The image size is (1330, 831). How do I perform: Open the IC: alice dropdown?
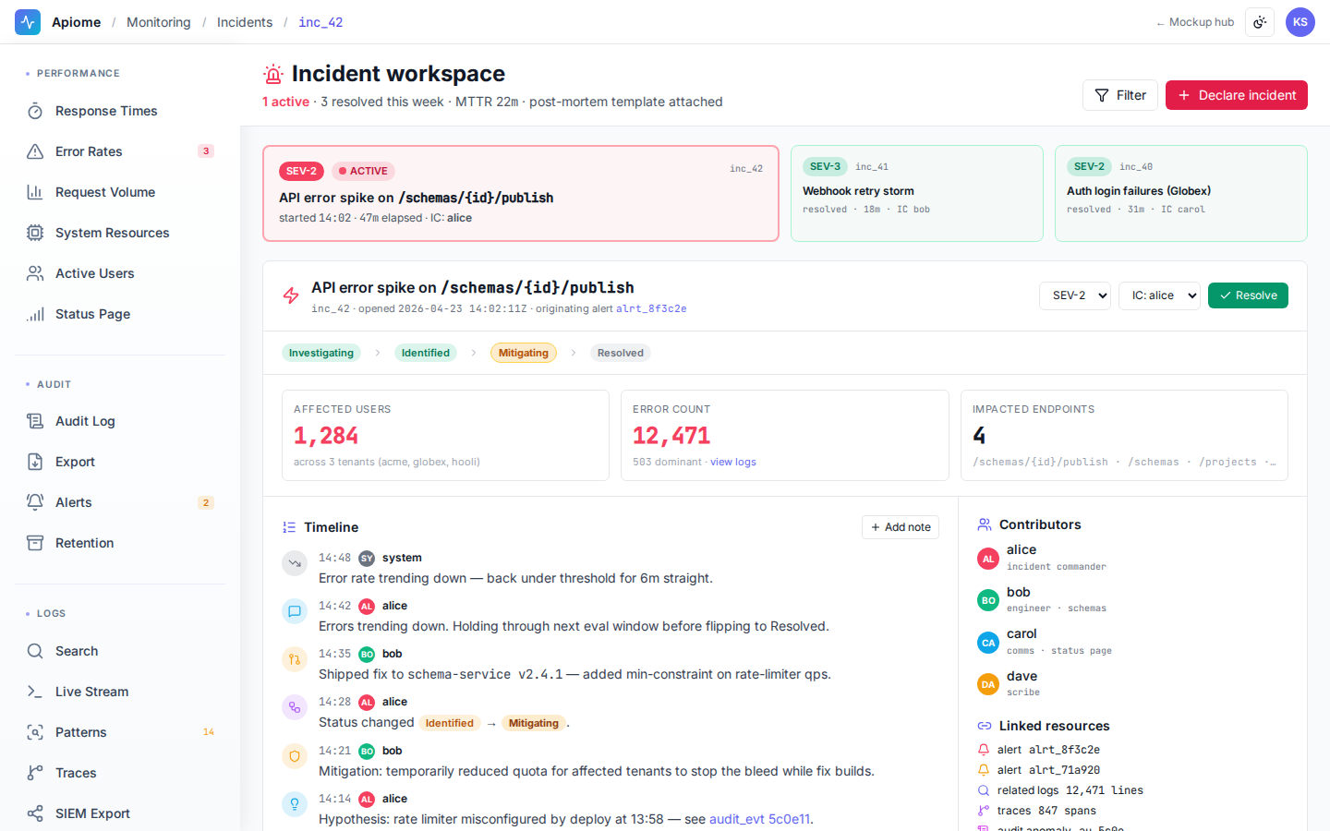click(1159, 295)
